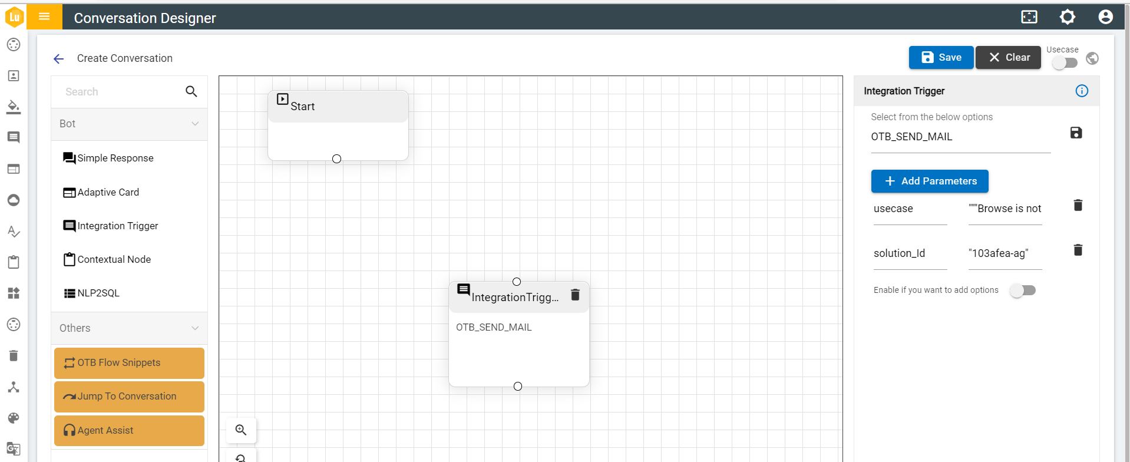Collapse the Bot section

[x=195, y=124]
